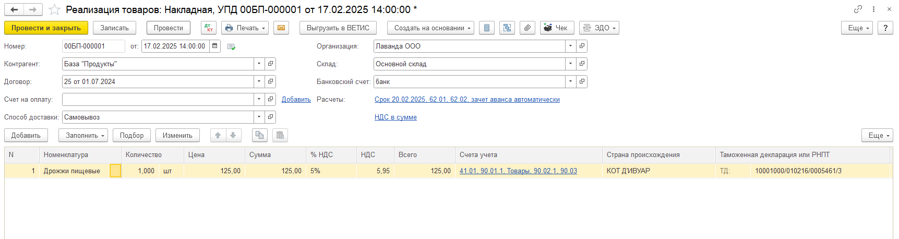
Task: Move row down with arrow icon
Action: point(233,135)
